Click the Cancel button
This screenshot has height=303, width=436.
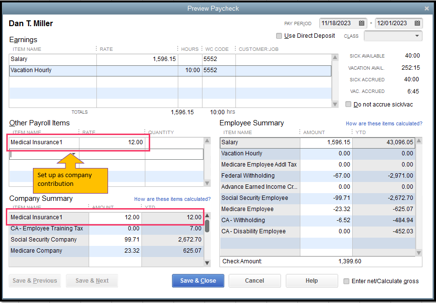point(254,281)
